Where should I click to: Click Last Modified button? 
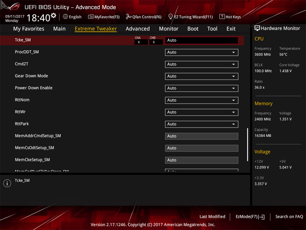pyautogui.click(x=212, y=216)
